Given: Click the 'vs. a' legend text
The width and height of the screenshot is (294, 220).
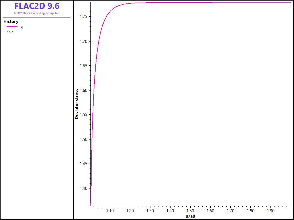Looking at the screenshot, I should (x=10, y=31).
